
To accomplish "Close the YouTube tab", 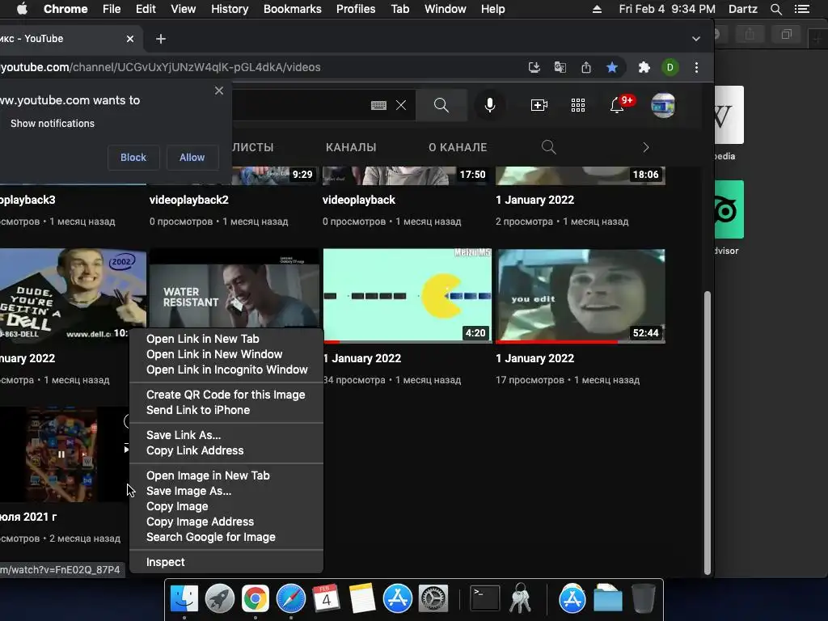I will click(x=130, y=39).
